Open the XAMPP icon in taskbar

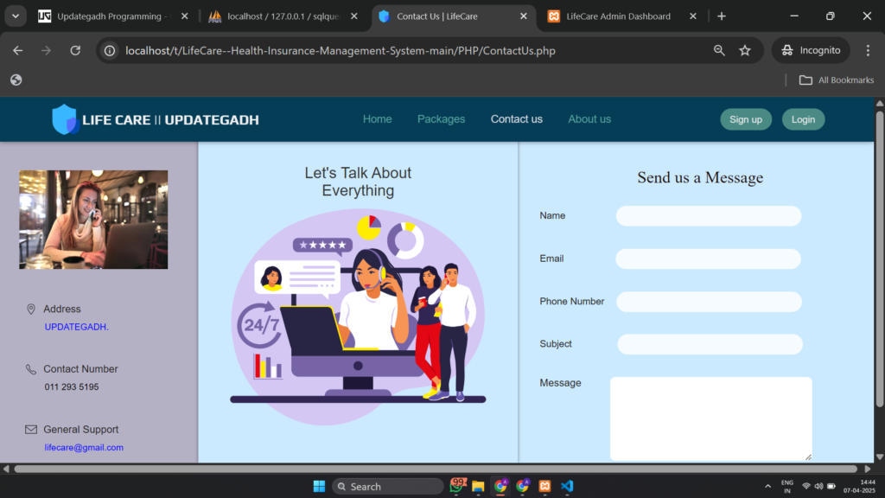pos(544,486)
